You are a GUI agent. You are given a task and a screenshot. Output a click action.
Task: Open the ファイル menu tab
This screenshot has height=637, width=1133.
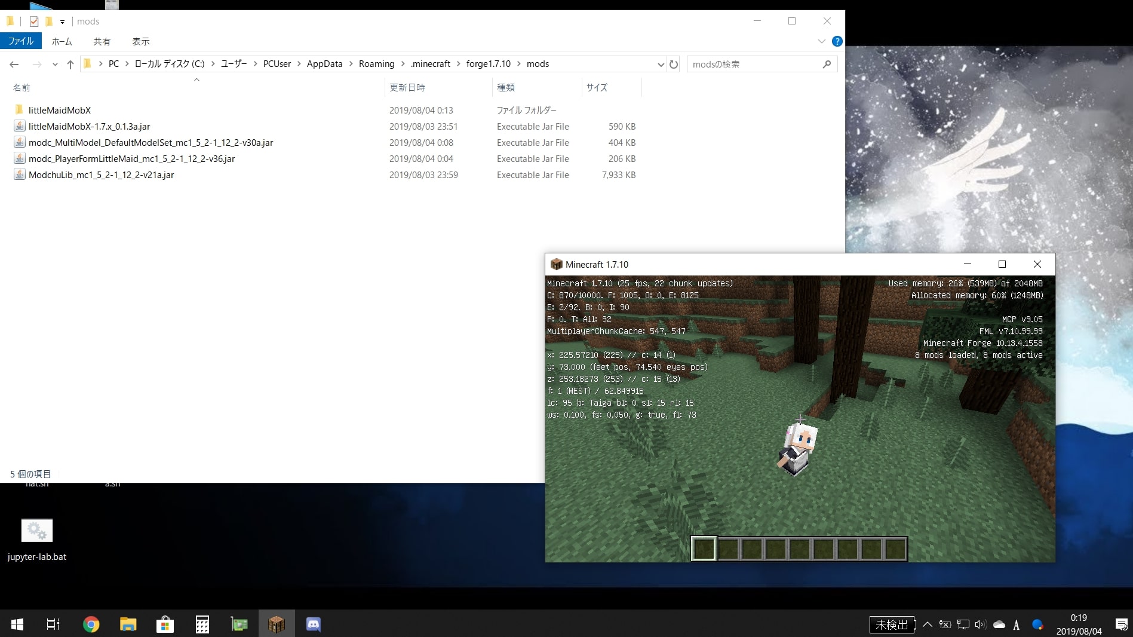pos(21,41)
